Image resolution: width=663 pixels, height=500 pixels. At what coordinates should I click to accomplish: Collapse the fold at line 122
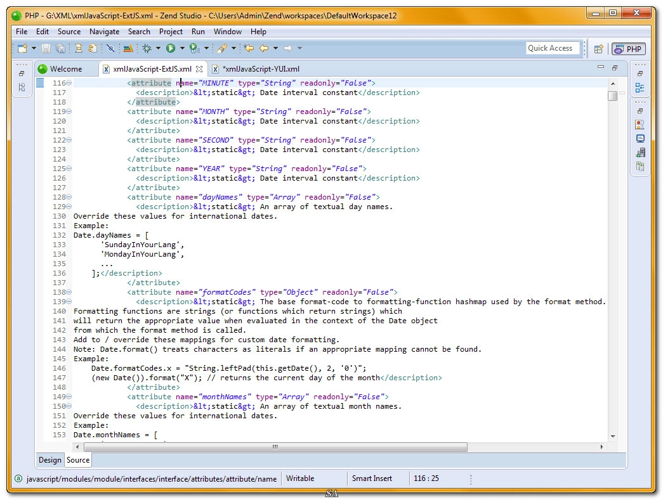(x=69, y=140)
